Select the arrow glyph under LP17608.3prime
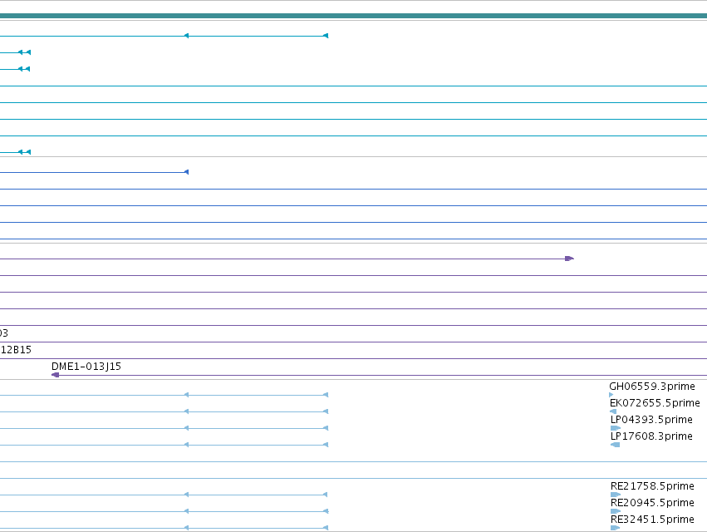The width and height of the screenshot is (707, 532). click(x=615, y=445)
